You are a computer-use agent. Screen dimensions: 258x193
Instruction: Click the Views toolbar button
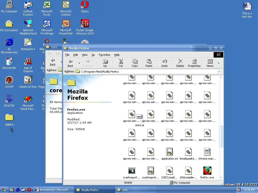click(x=210, y=63)
